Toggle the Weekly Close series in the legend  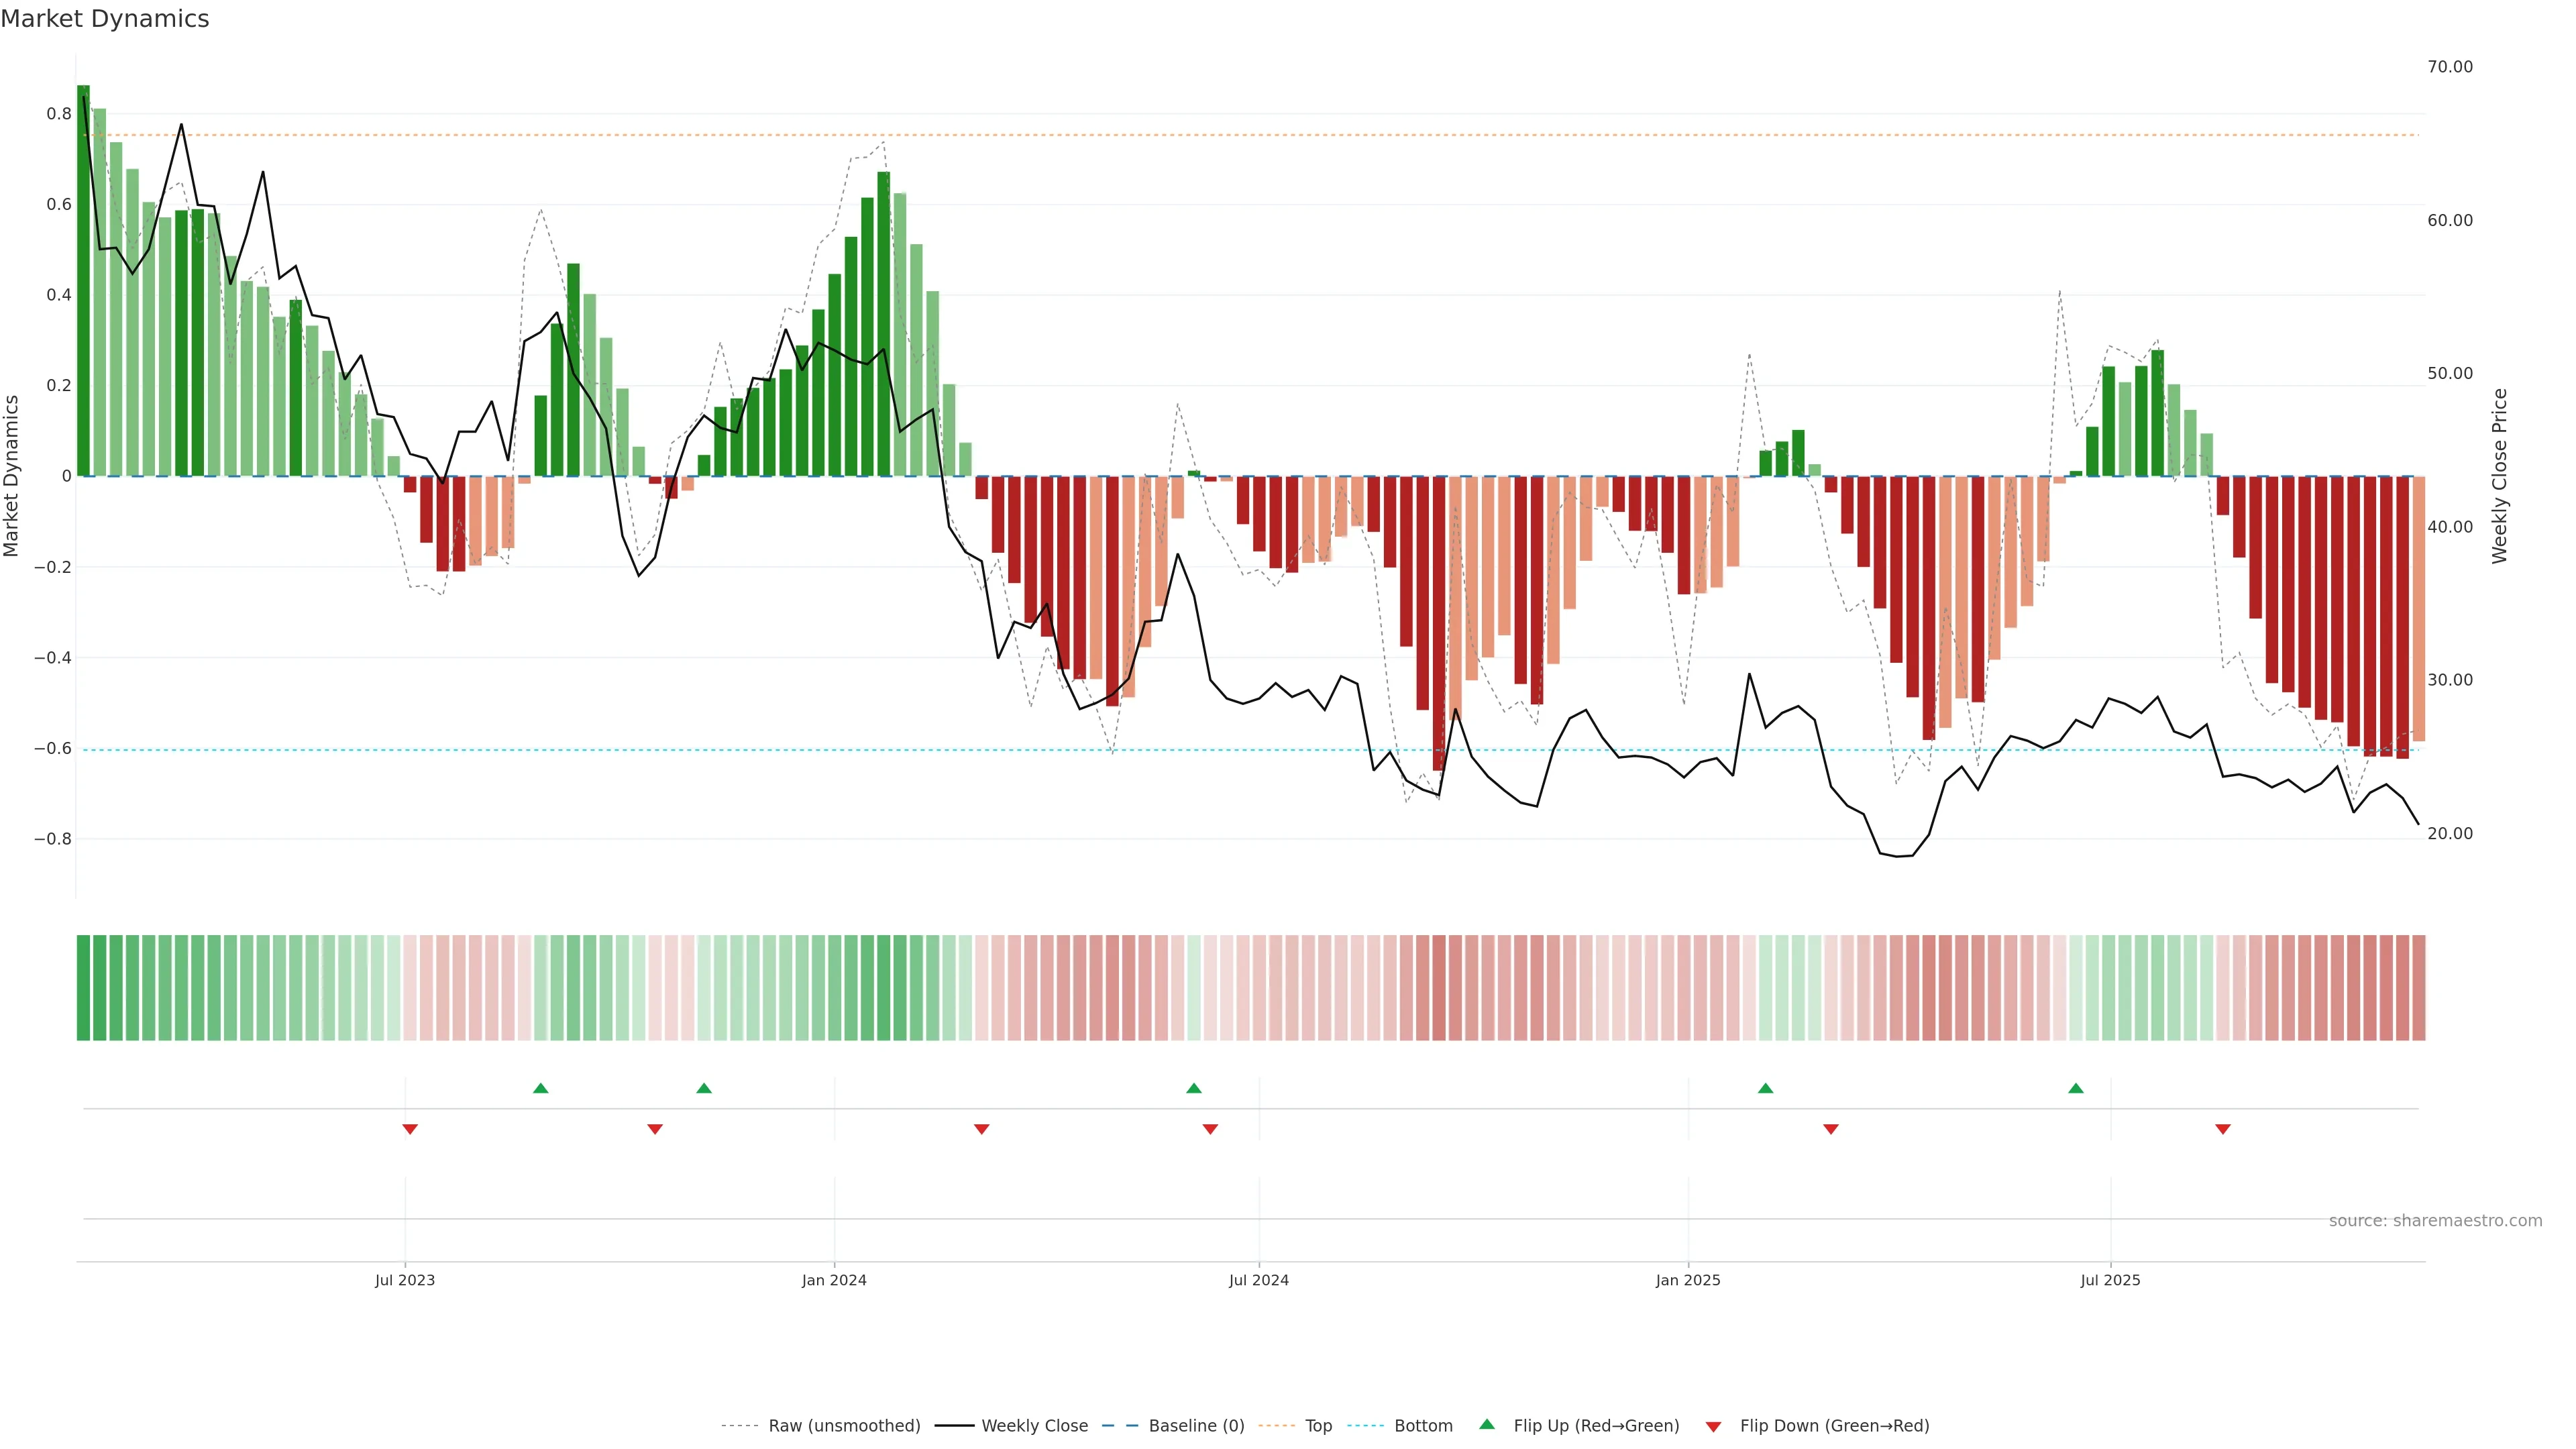1034,1426
